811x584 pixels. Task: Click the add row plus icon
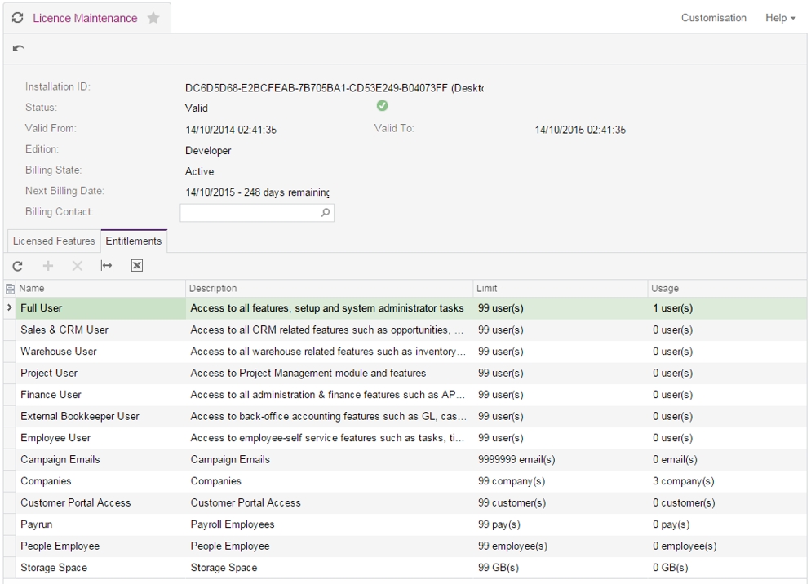[48, 266]
